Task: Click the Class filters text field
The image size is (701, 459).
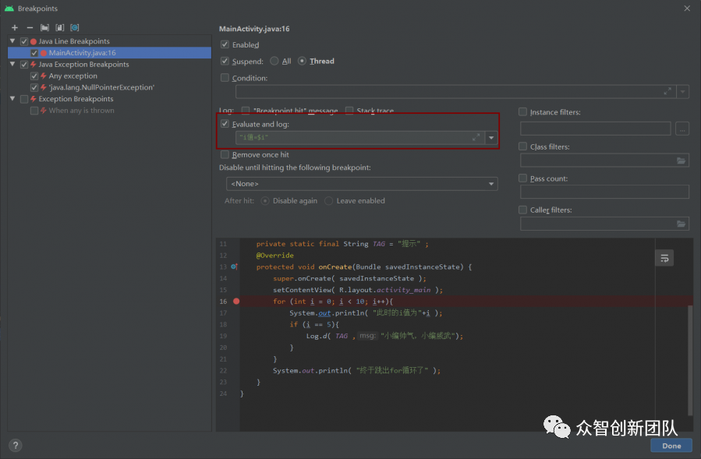Action: click(604, 160)
